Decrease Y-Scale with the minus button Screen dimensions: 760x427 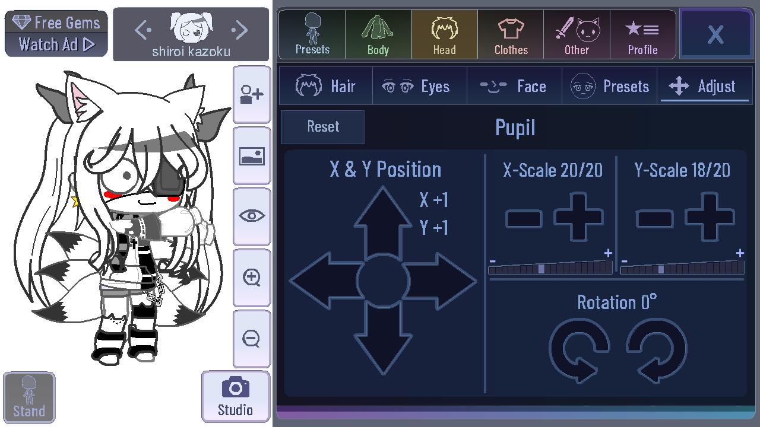654,219
